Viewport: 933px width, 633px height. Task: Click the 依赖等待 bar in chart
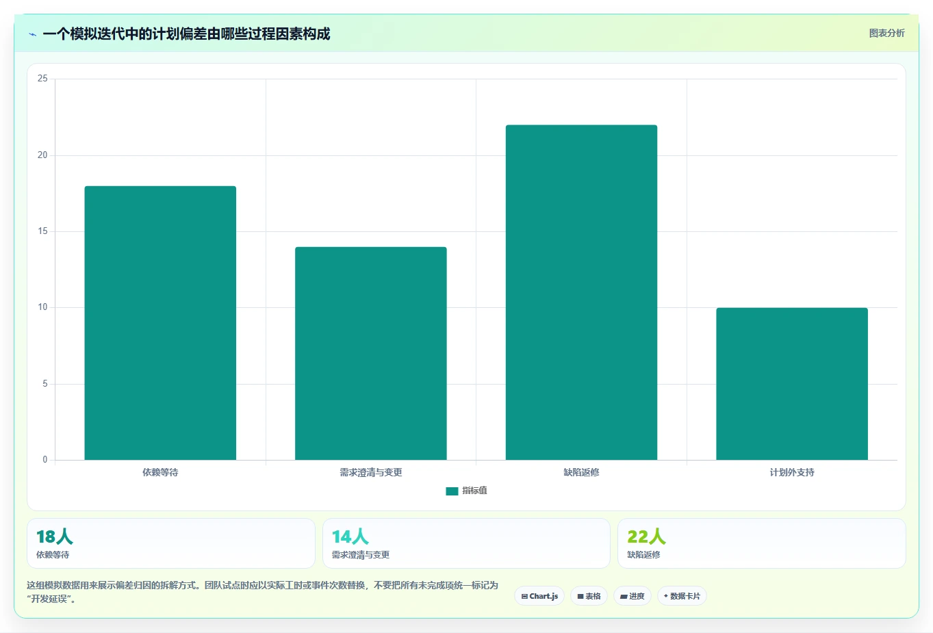tap(160, 323)
